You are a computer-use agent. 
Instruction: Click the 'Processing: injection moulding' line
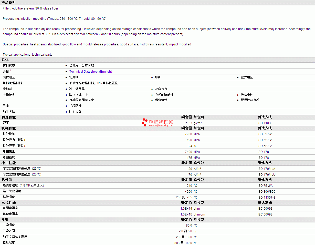coord(55,19)
